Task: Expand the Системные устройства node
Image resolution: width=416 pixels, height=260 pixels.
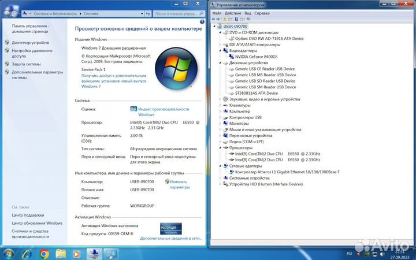Action: tap(220, 178)
